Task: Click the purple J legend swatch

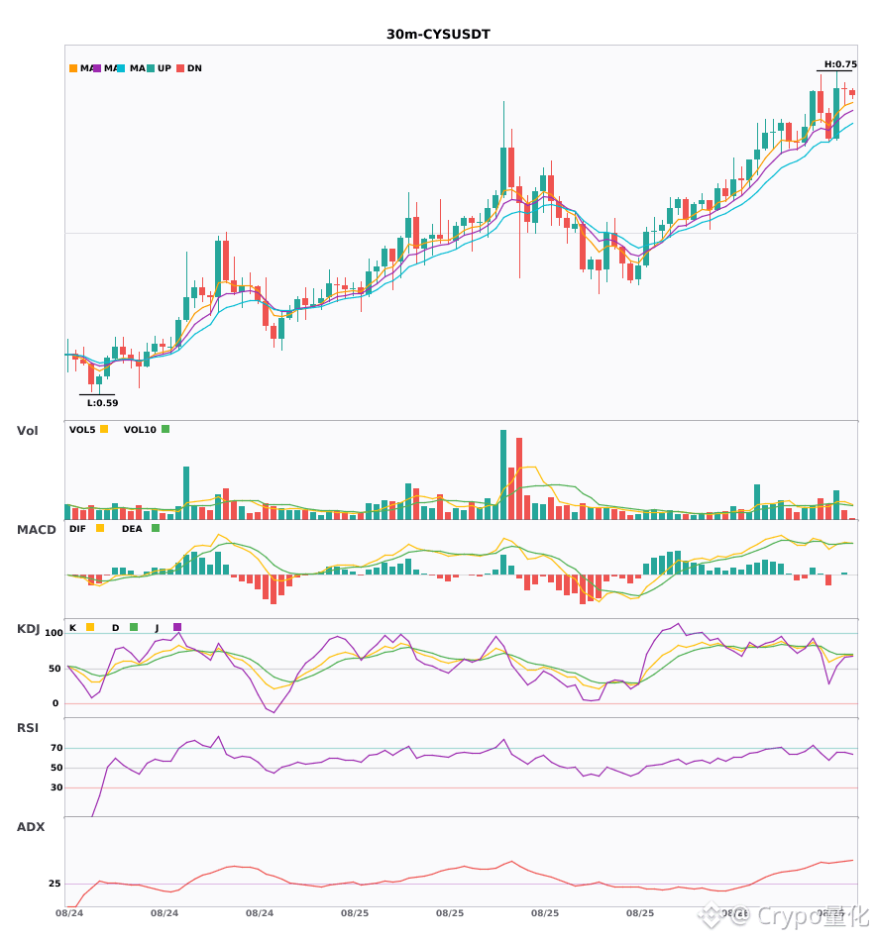Action: point(177,627)
